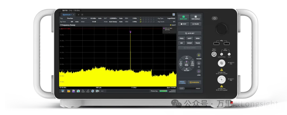Close the Spectrum tab with its x
Image resolution: width=287 pixels, height=115 pixels.
click(x=74, y=15)
